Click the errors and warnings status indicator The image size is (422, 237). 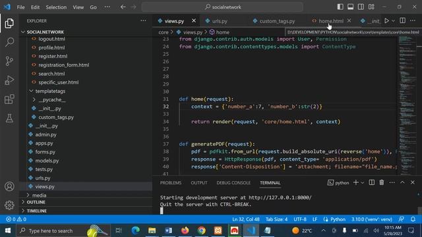click(x=16, y=219)
